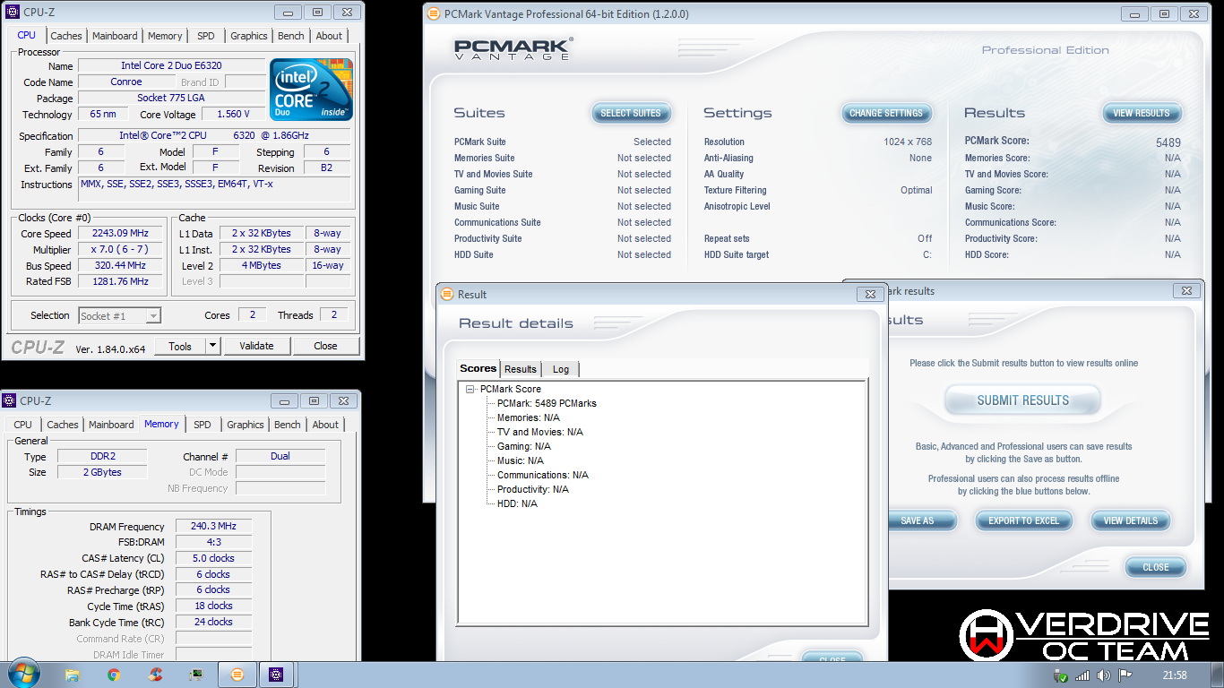Image resolution: width=1224 pixels, height=688 pixels.
Task: Open the Action Center flag icon
Action: pos(1125,675)
